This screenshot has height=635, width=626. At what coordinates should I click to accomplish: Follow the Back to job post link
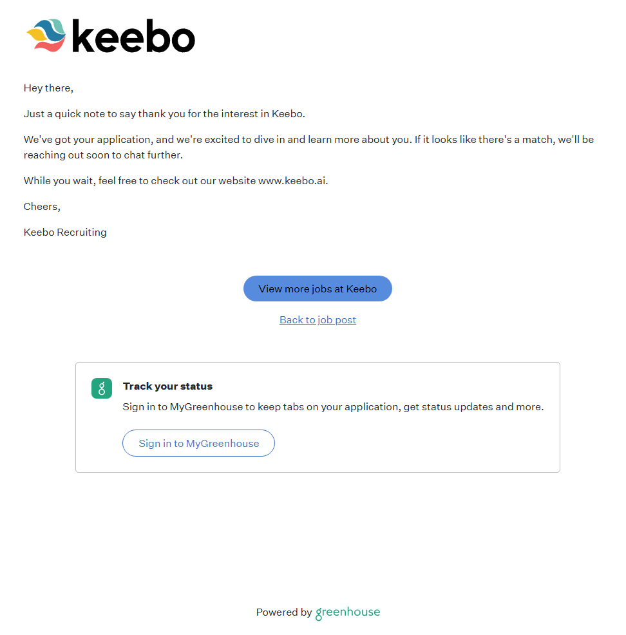pos(318,320)
